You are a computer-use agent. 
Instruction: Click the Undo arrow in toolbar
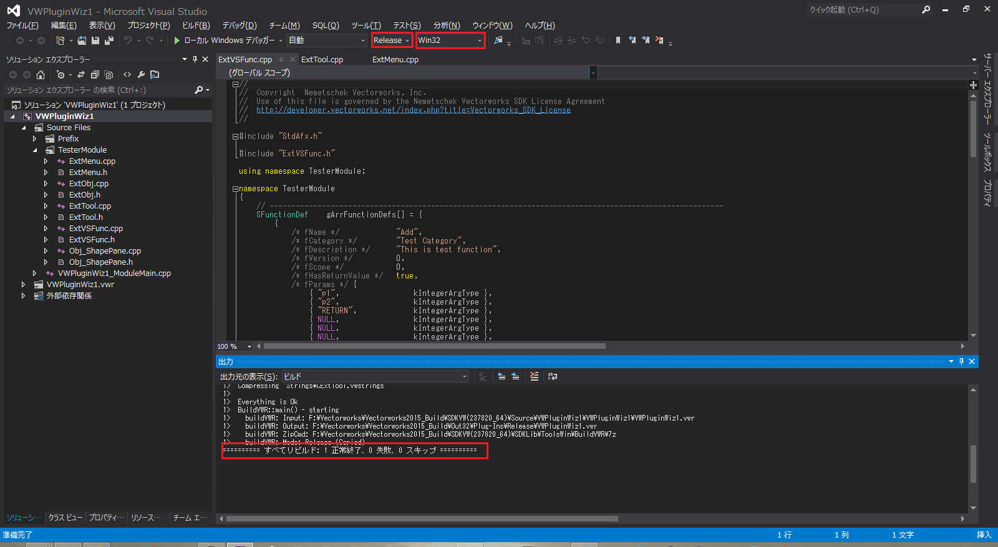click(128, 40)
